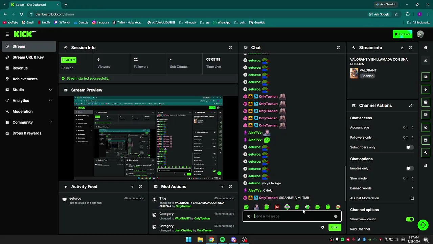This screenshot has height=244, width=433.
Task: Open OnlyTaehan link in Title mod action
Action: point(183,206)
